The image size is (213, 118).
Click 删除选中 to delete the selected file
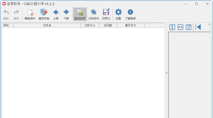coord(30,14)
